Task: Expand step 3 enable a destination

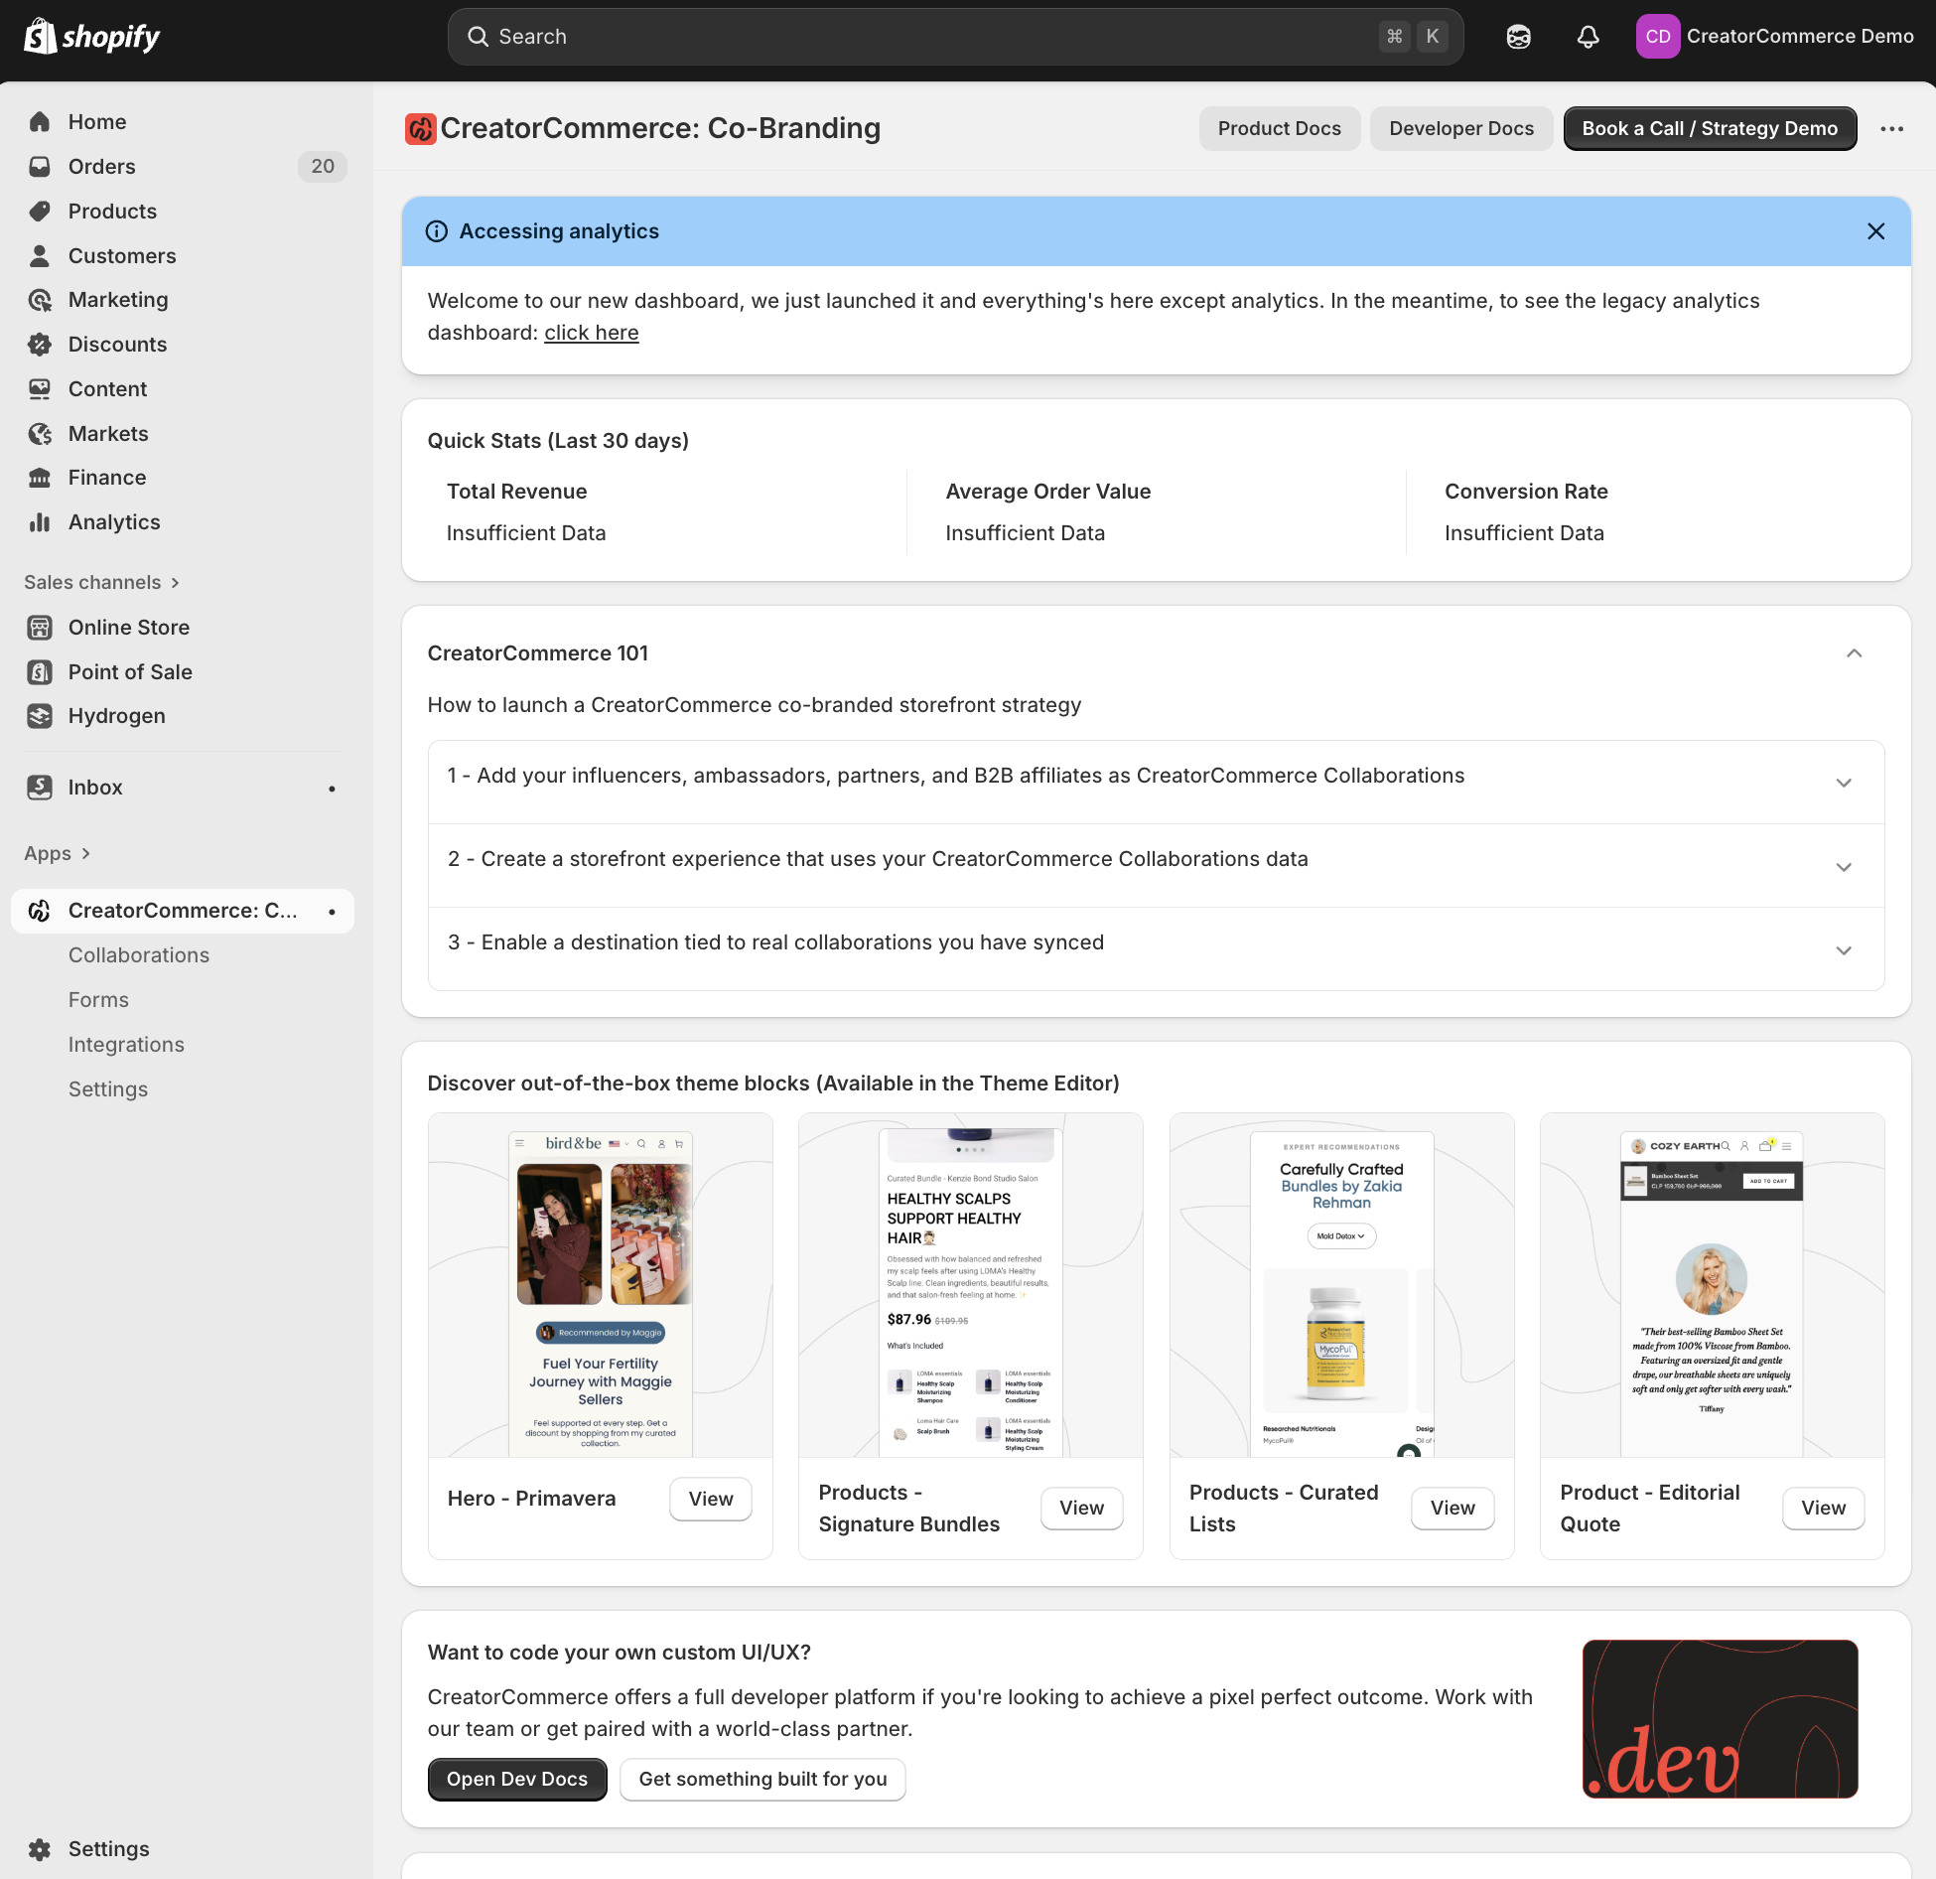Action: [1844, 950]
